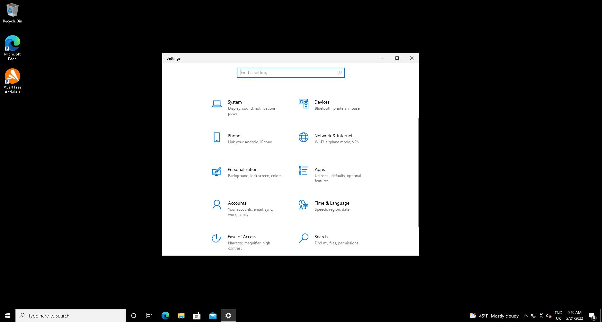Open the Search magnifier category icon

[x=304, y=238]
